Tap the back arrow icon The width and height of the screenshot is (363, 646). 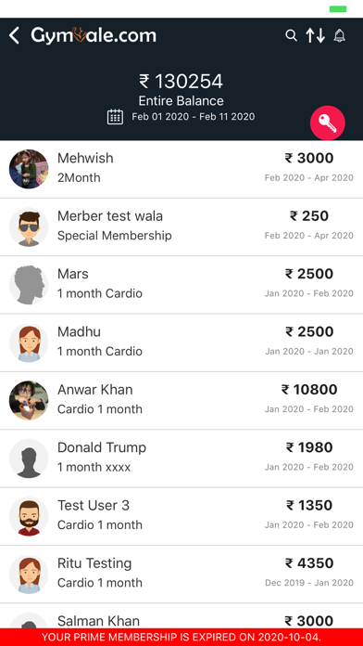pos(14,35)
